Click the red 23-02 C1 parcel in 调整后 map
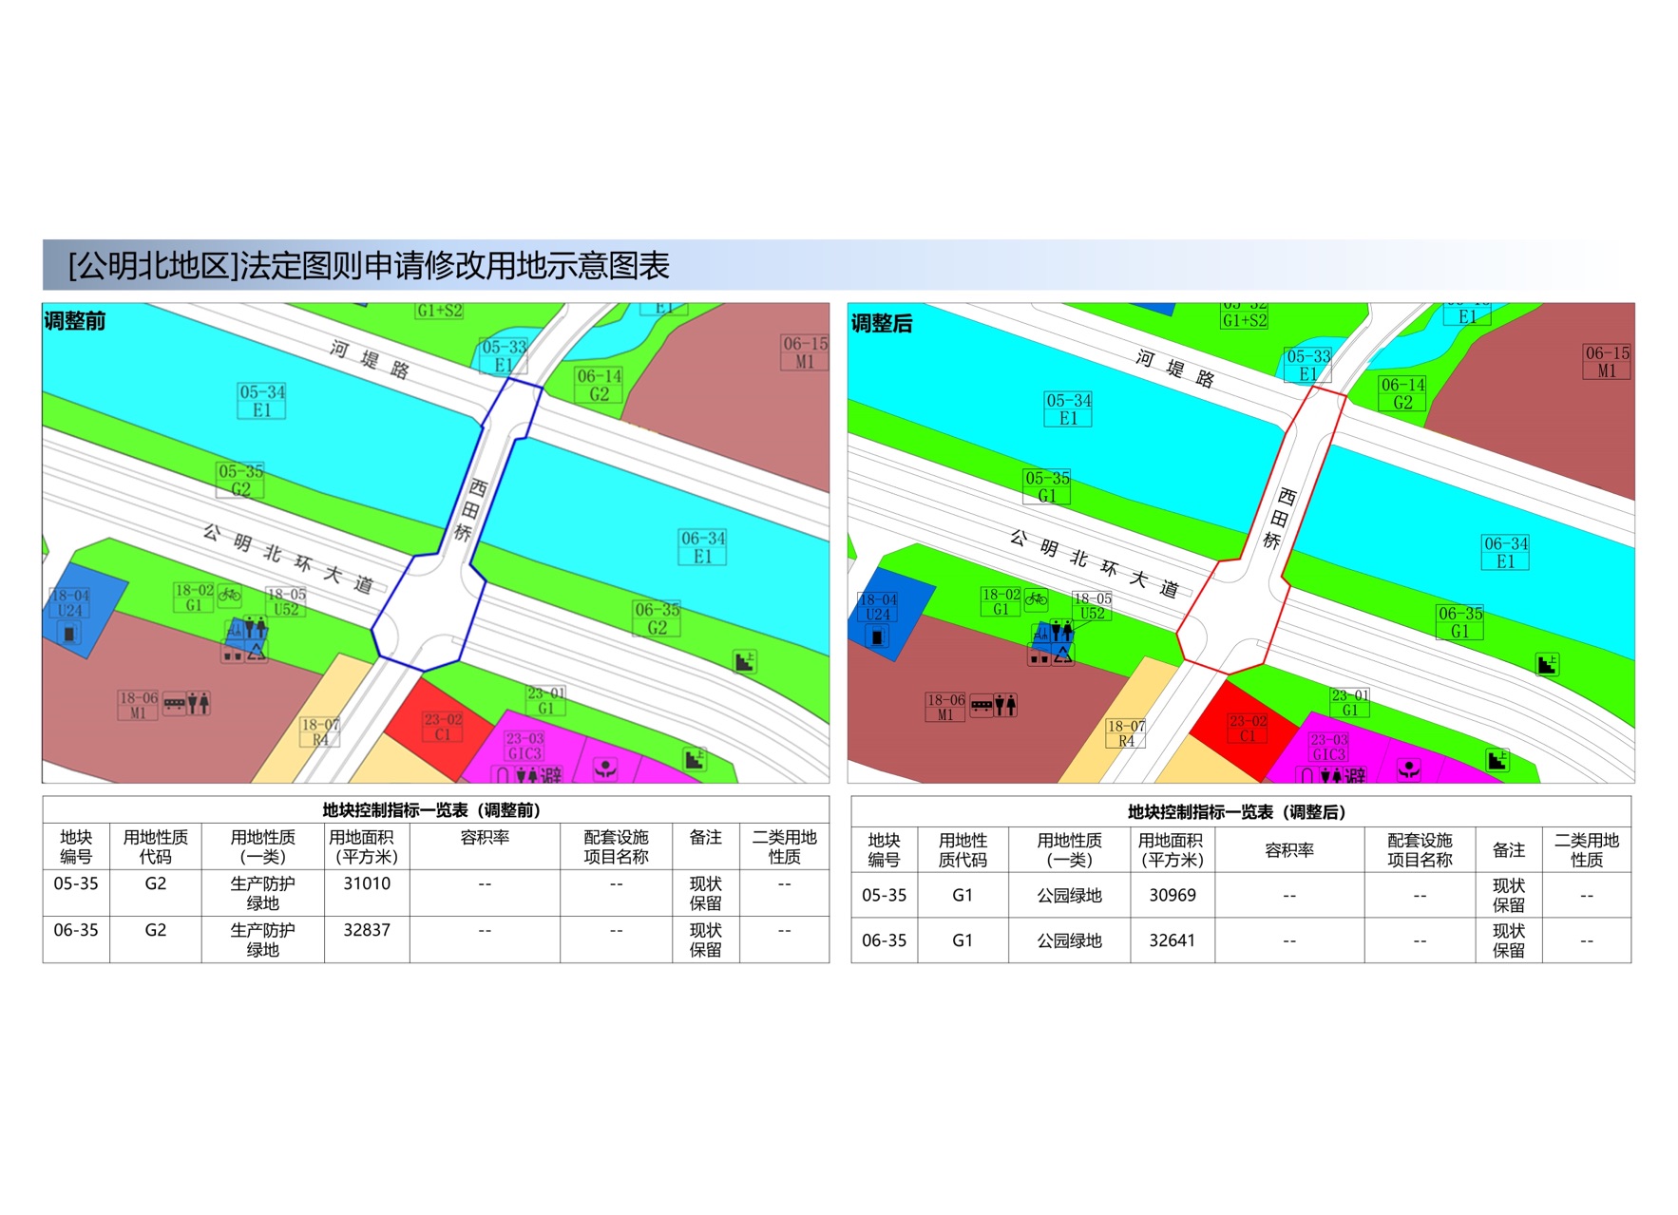 [1247, 729]
